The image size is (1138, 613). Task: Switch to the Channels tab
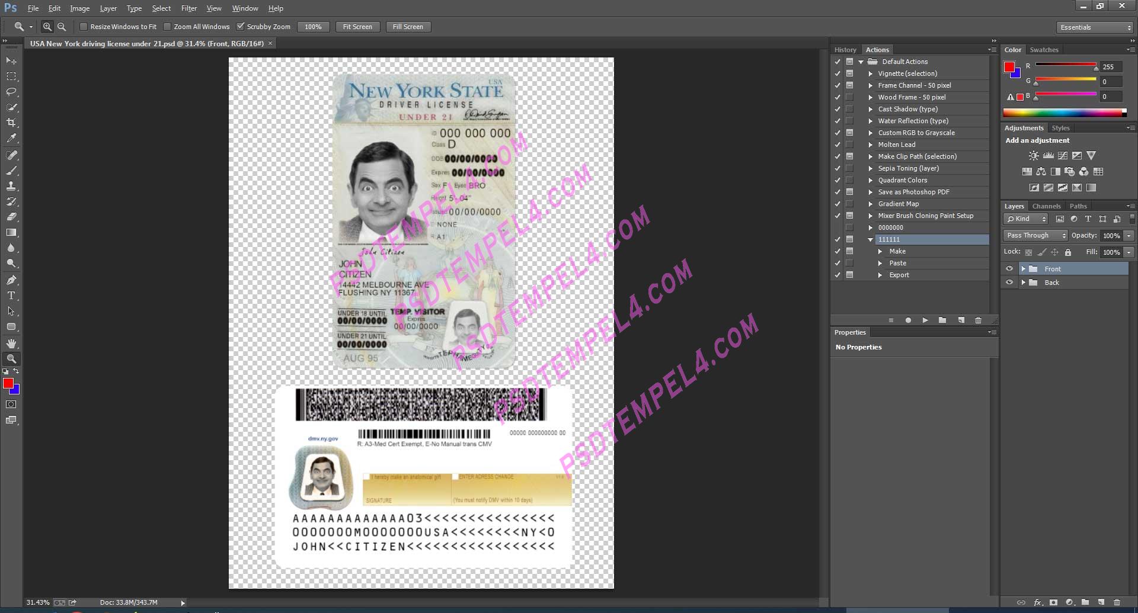tap(1046, 206)
